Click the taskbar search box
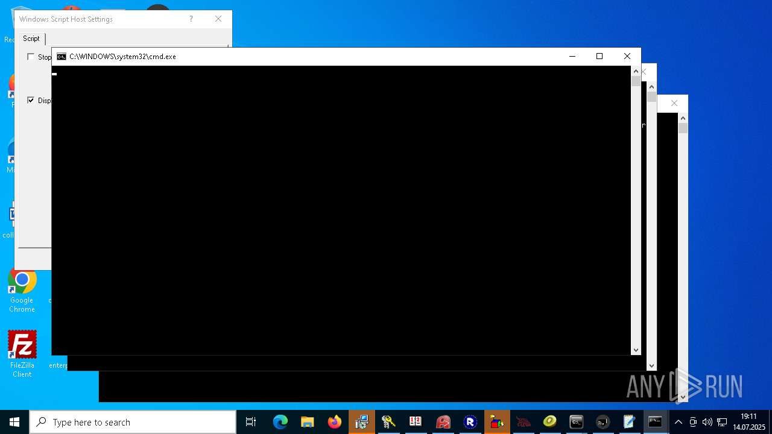772x434 pixels. tap(133, 422)
